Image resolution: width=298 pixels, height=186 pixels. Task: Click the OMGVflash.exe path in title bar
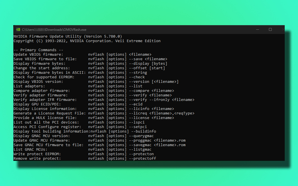[54, 30]
